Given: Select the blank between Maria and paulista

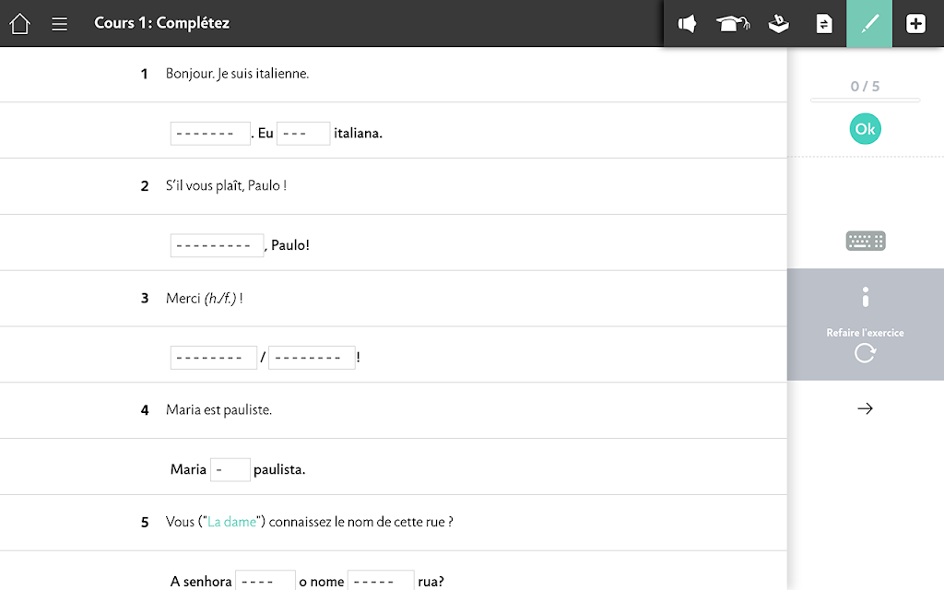Looking at the screenshot, I should click(x=230, y=469).
